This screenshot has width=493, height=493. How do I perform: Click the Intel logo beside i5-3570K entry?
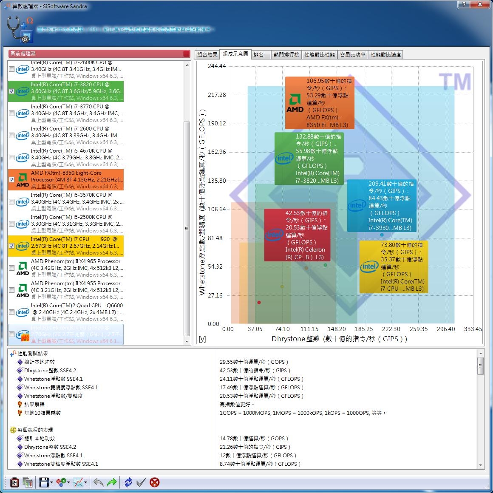pos(23,202)
